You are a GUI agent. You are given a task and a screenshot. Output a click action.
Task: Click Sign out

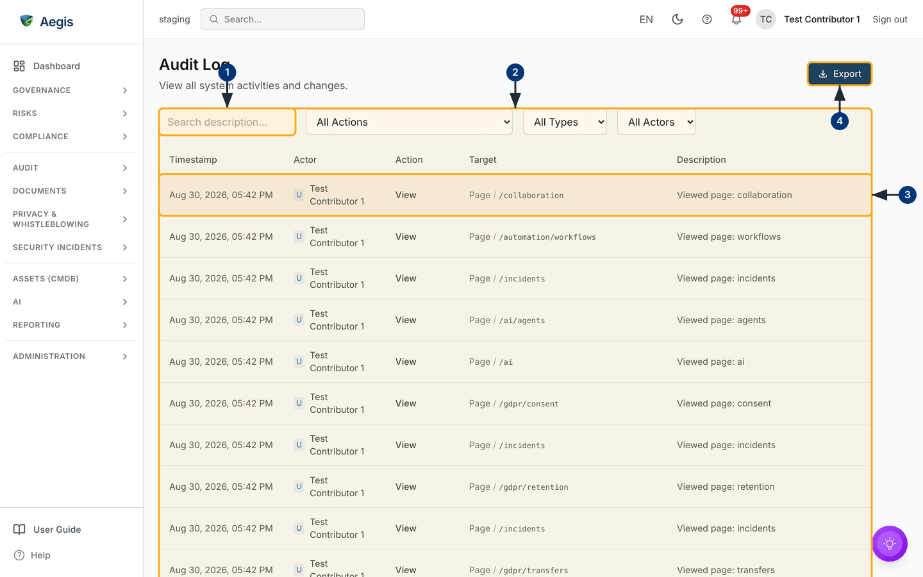coord(890,19)
